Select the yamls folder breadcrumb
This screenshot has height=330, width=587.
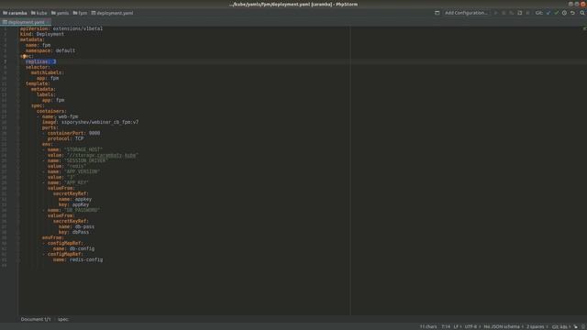click(x=60, y=13)
